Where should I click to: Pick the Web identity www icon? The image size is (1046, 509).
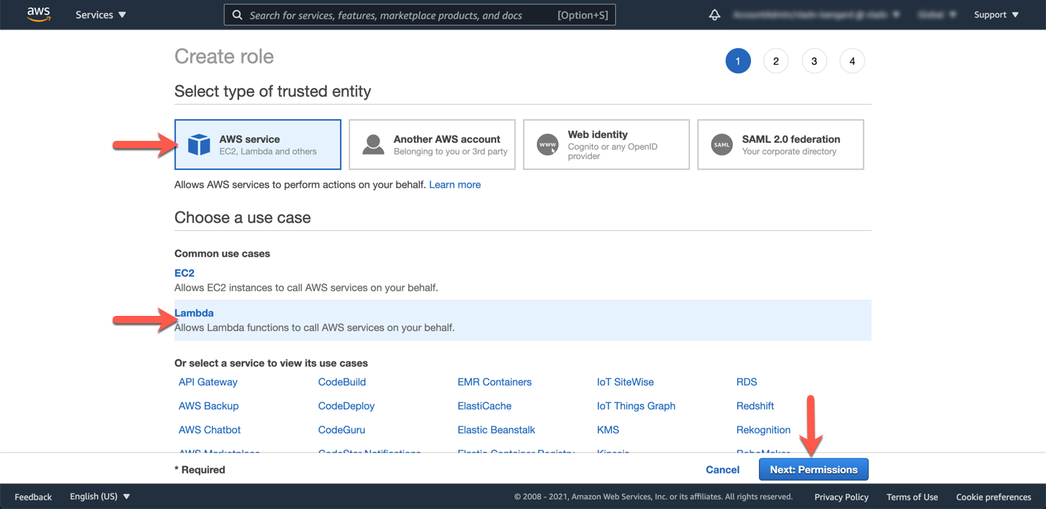pyautogui.click(x=548, y=144)
